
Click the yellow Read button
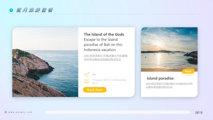click(188, 71)
